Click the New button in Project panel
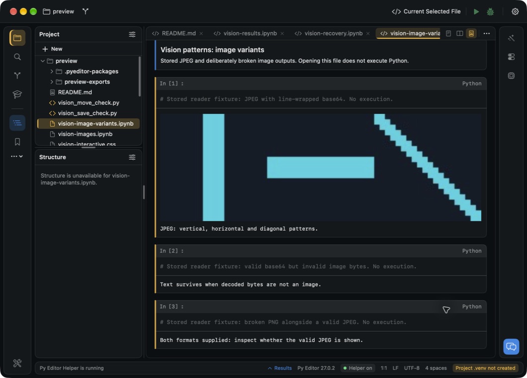Viewport: 527px width, 378px height. click(52, 49)
